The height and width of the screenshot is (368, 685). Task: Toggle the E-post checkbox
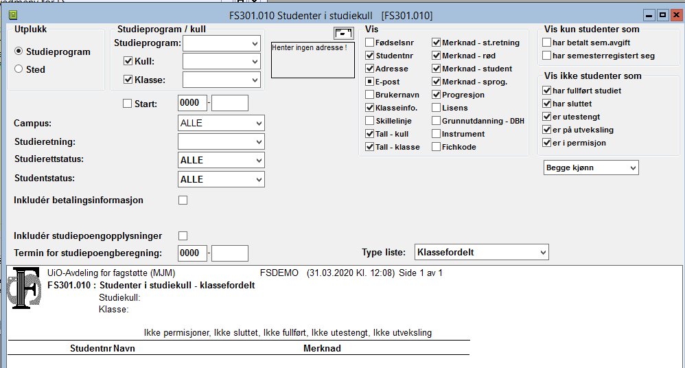click(x=369, y=82)
